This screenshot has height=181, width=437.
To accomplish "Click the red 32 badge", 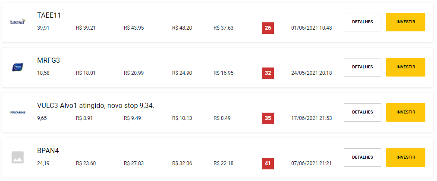I will pyautogui.click(x=268, y=73).
